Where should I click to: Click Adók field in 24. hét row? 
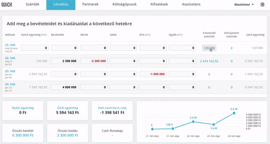(x=123, y=87)
